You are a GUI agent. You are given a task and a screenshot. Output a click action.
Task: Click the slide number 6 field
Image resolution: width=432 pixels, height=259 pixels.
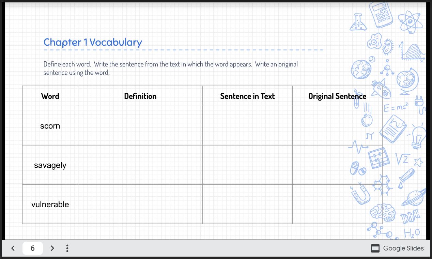point(33,248)
